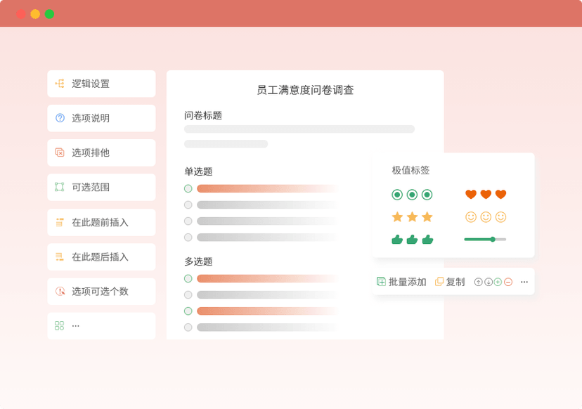Toggle the first option under 多选题

click(x=188, y=279)
